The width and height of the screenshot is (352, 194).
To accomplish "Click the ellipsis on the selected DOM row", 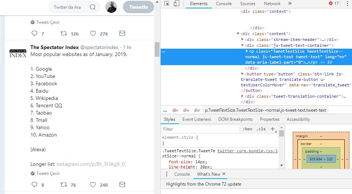I will 164,52.
